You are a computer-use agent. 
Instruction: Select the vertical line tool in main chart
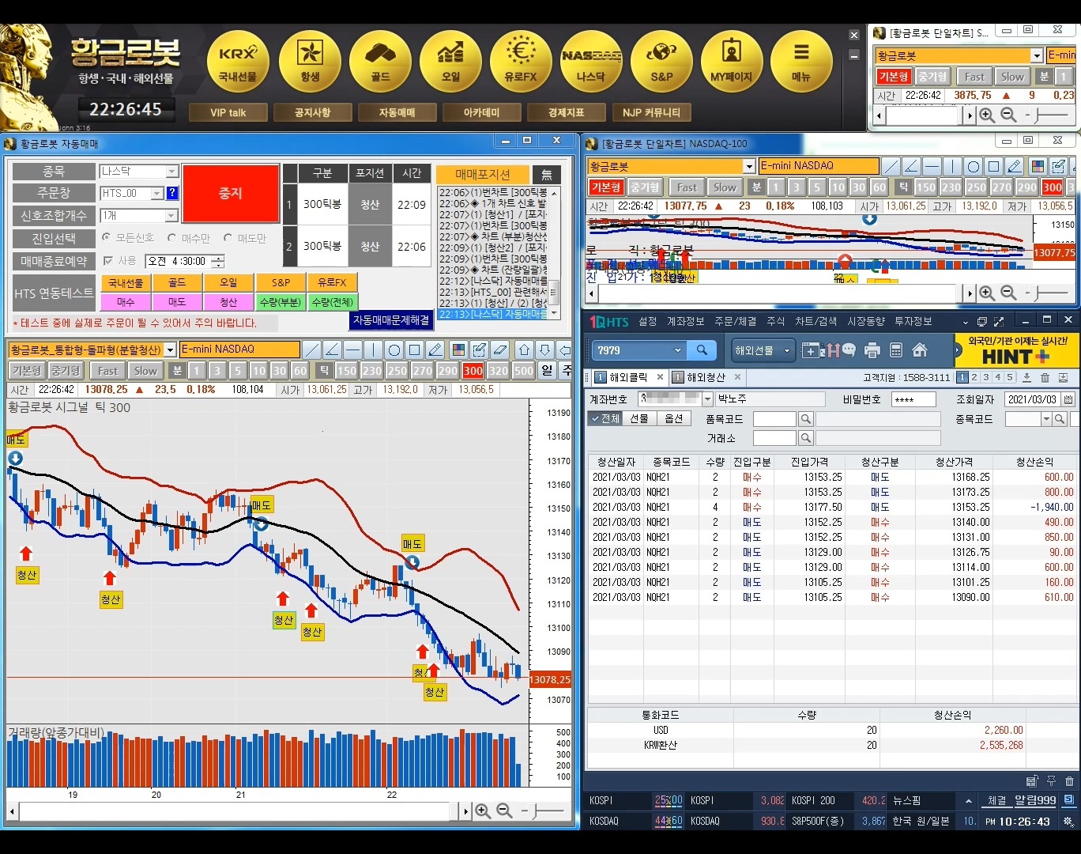tap(374, 350)
